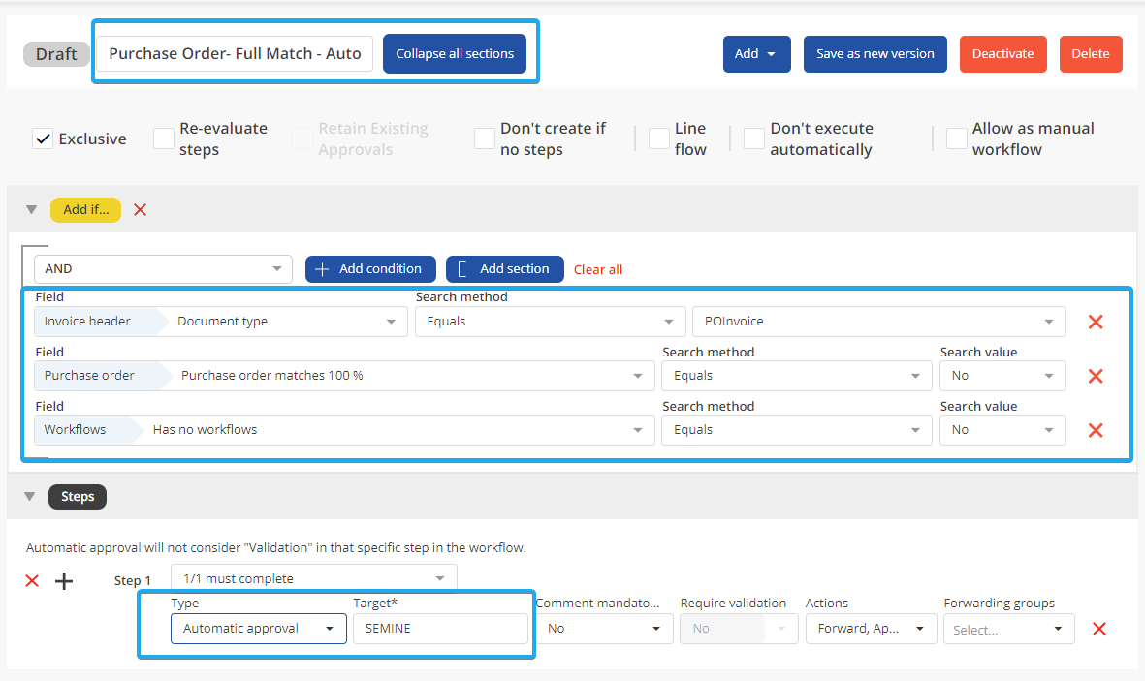
Task: Collapse the Steps section triangle
Action: coord(31,497)
